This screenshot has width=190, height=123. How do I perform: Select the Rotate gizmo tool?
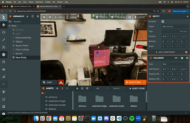(3, 32)
